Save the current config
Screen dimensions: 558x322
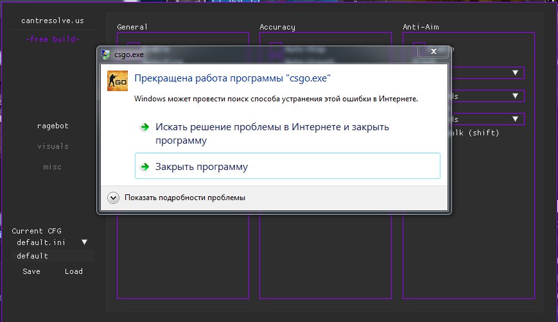(31, 271)
